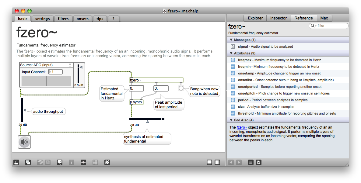Switch sidebar to Explorer
This screenshot has height=183, width=361.
click(255, 18)
